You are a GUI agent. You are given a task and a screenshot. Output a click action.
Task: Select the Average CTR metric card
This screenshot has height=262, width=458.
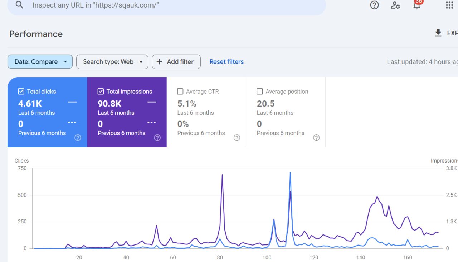click(206, 112)
